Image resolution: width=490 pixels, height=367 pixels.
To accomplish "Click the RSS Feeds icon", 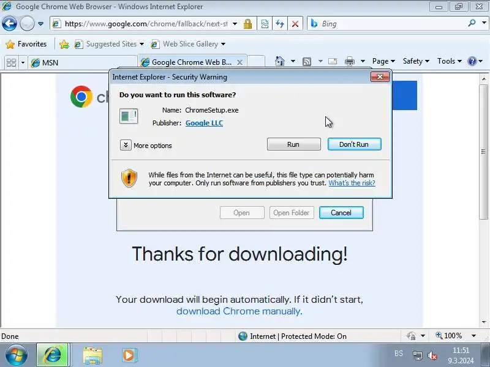I will coord(307,62).
